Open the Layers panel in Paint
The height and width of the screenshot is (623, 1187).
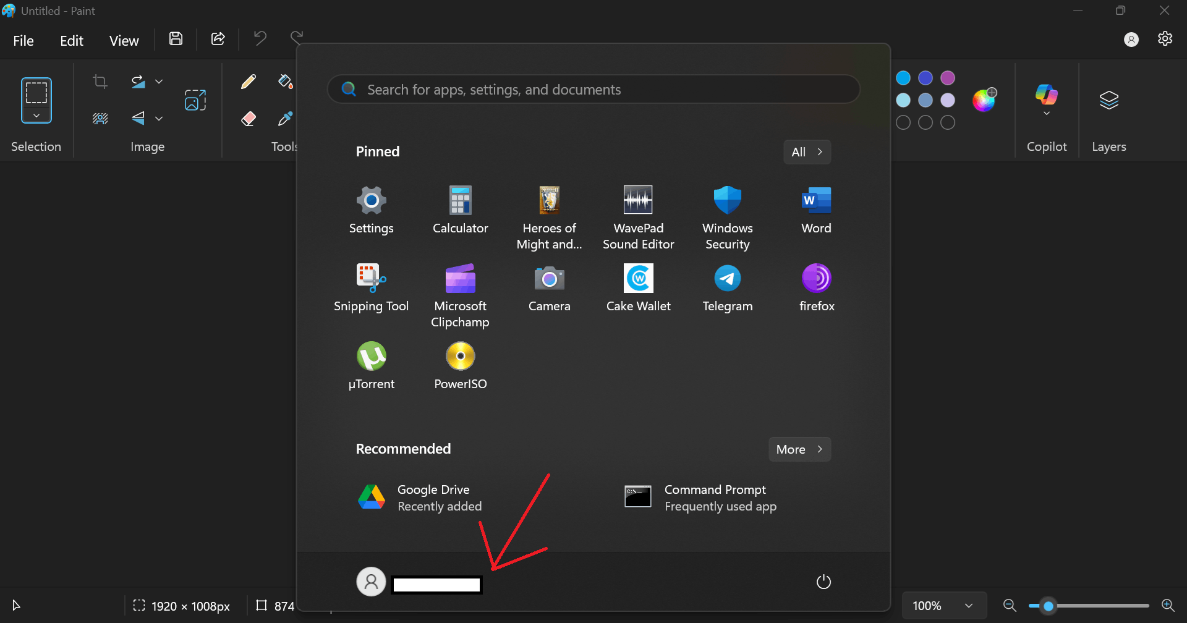click(1108, 105)
